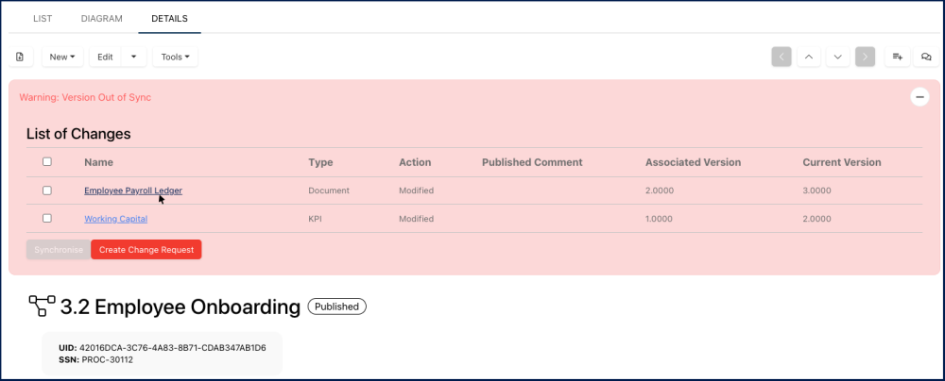Collapse the Version Out of Sync warning

point(919,96)
